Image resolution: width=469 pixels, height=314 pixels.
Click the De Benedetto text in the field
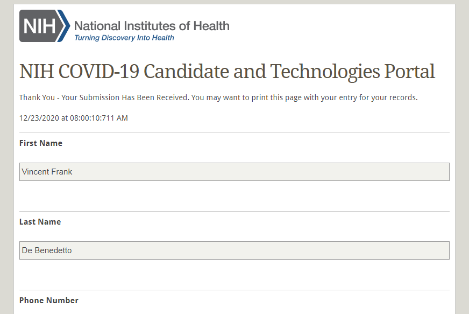[x=47, y=250]
